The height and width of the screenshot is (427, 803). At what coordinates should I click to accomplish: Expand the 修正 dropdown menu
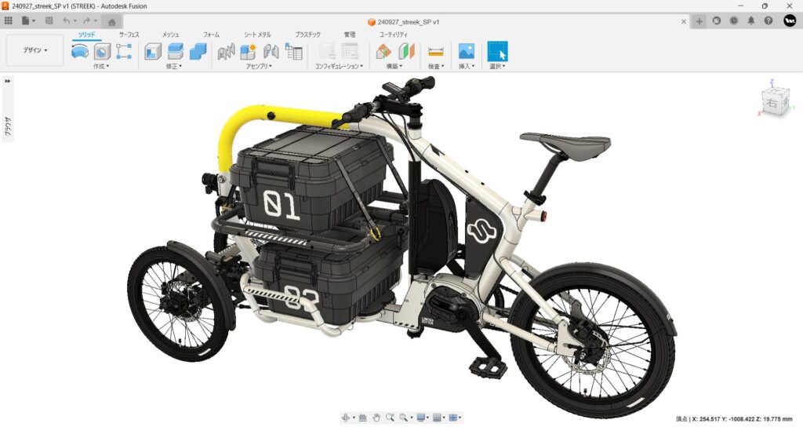tap(173, 66)
